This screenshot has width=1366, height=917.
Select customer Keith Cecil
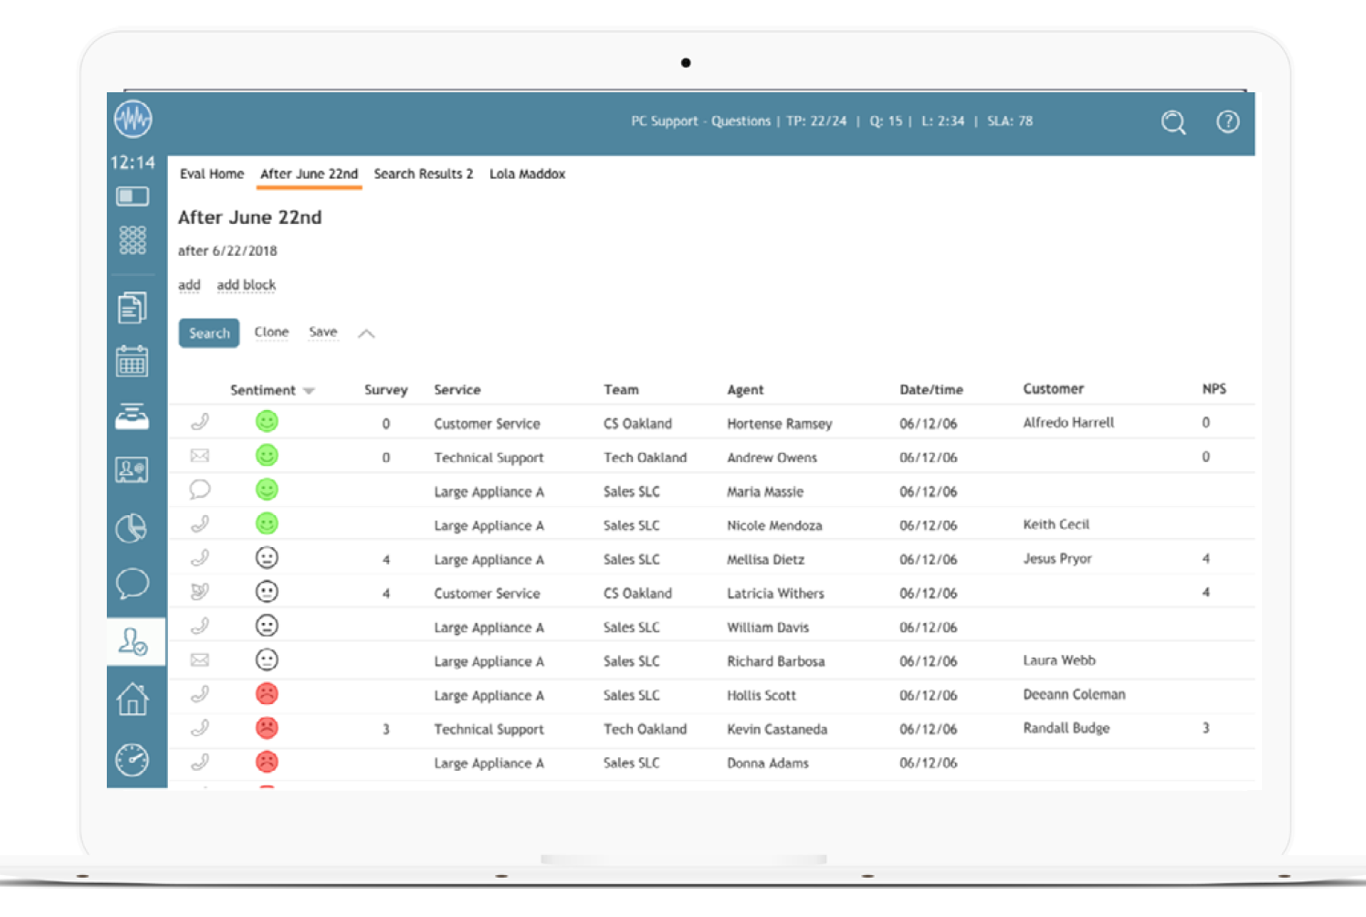1056,524
